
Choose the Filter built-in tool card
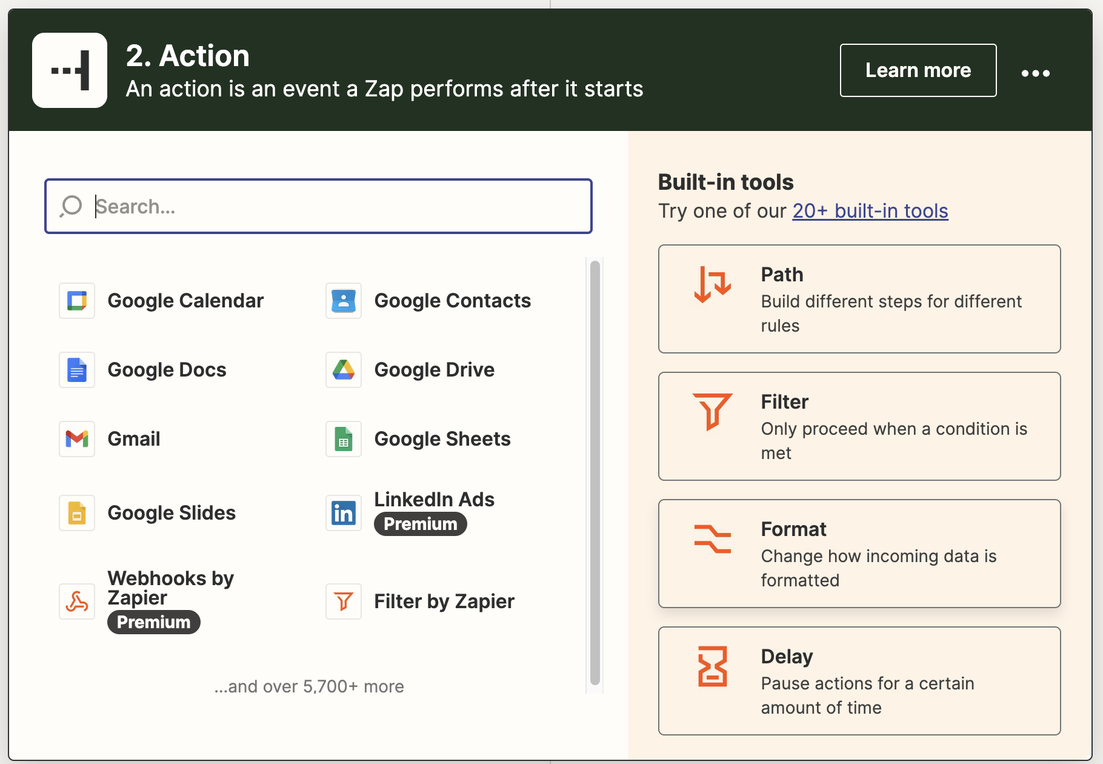pos(859,426)
